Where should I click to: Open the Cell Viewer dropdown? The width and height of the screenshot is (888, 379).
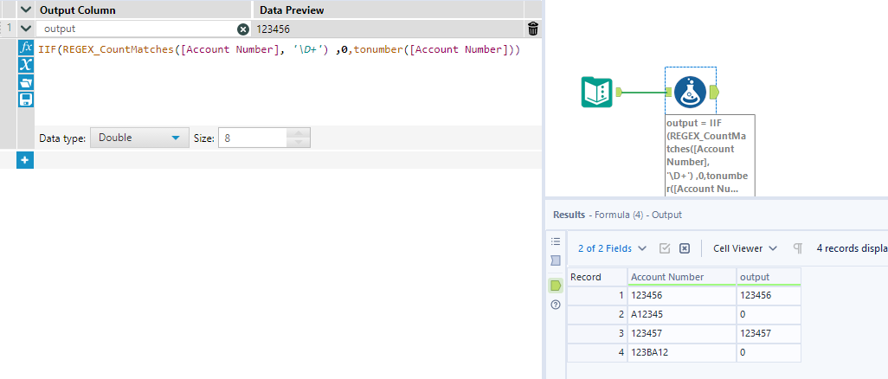click(744, 248)
